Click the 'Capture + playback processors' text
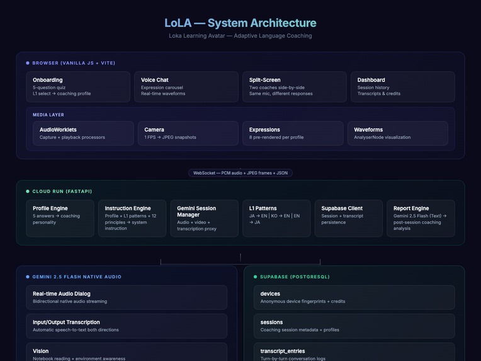This screenshot has height=361, width=481. 72,137
